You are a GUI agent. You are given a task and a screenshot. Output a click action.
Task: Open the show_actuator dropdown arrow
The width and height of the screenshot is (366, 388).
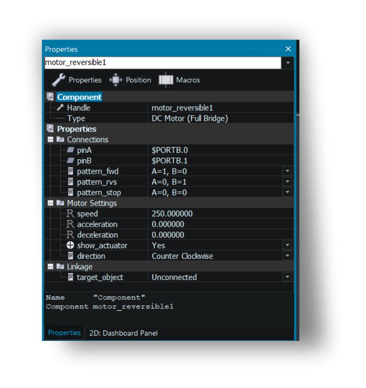[287, 245]
